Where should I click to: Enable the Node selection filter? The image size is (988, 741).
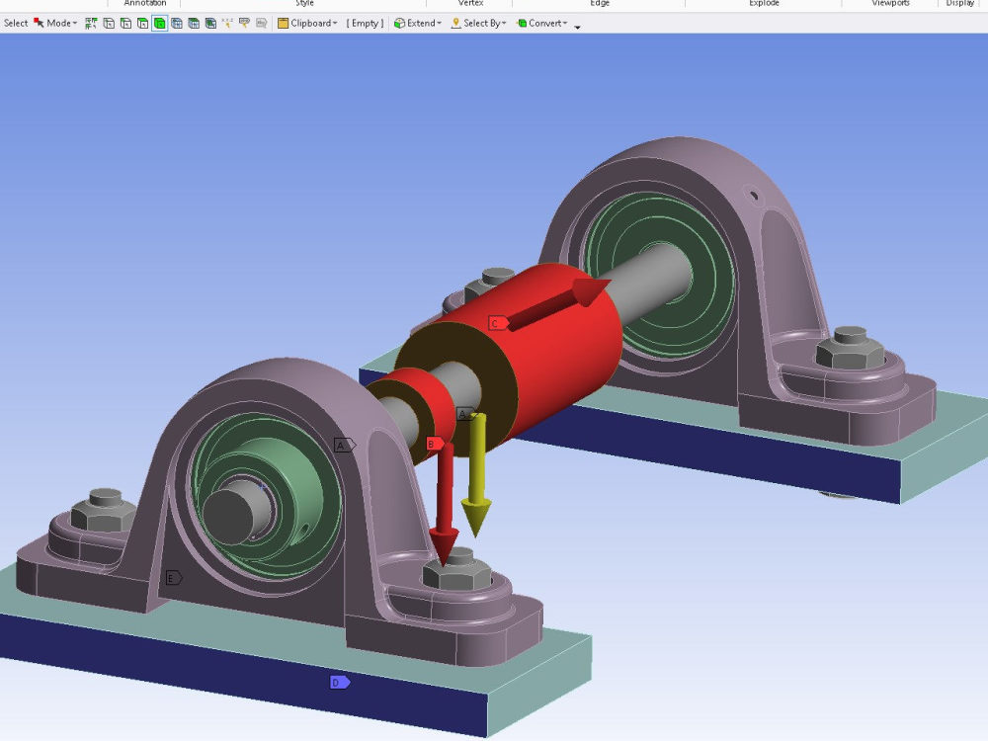point(177,24)
